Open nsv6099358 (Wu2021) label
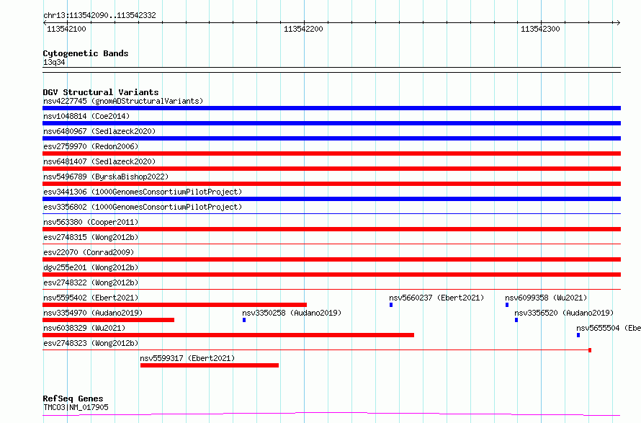The width and height of the screenshot is (641, 423). point(546,298)
